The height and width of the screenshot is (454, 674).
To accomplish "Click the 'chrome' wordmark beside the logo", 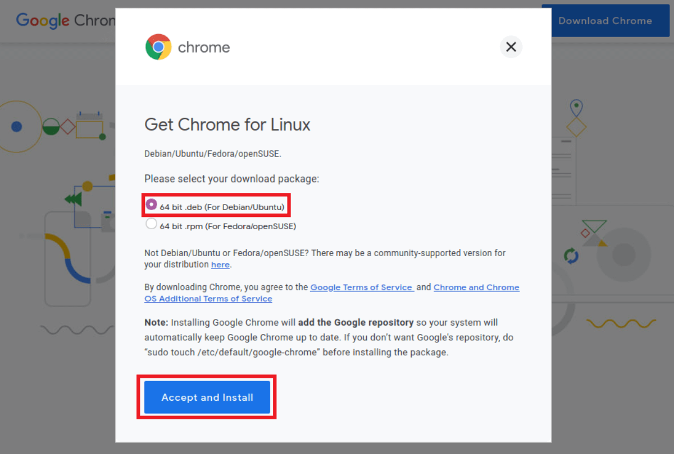I will (x=203, y=47).
